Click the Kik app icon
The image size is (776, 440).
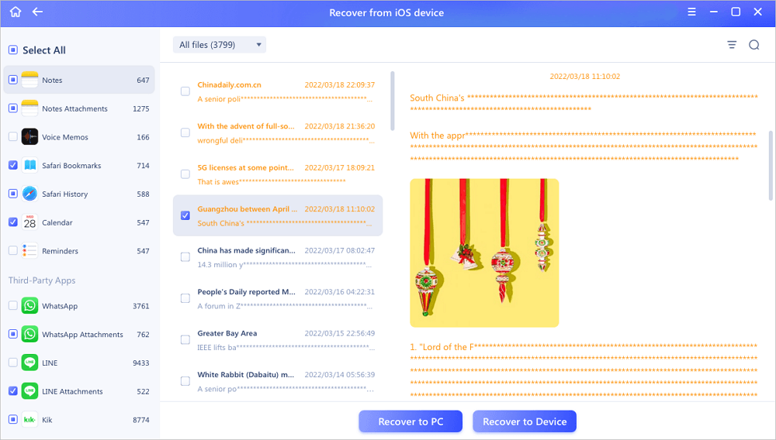pyautogui.click(x=29, y=419)
